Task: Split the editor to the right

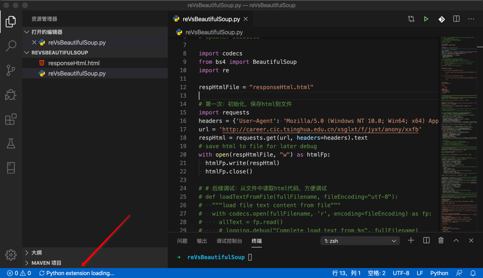Action: point(456,19)
